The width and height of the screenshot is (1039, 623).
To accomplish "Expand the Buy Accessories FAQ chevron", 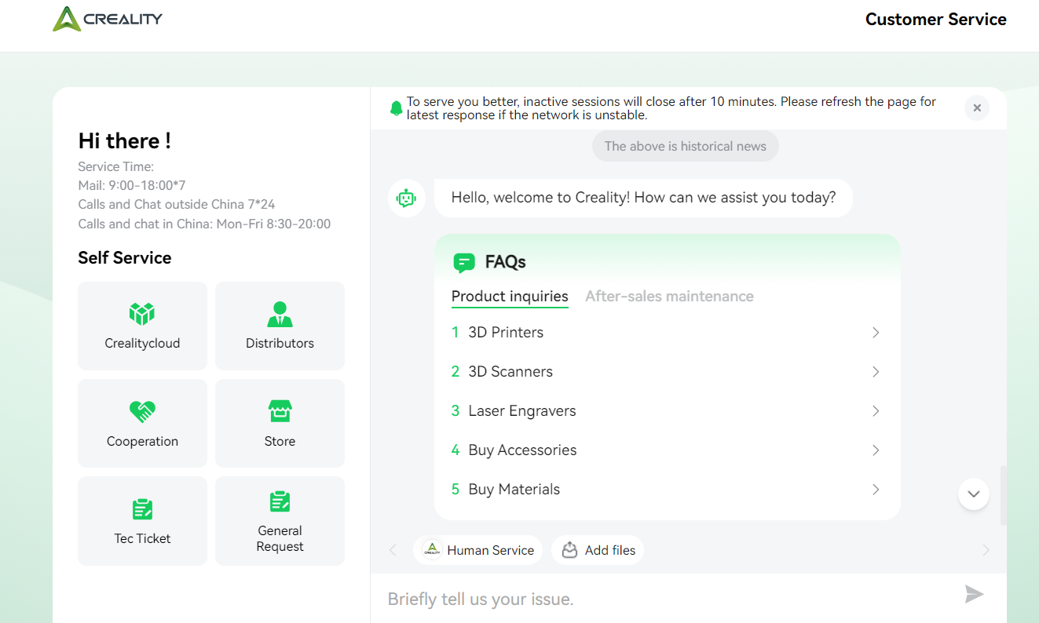I will tap(876, 450).
